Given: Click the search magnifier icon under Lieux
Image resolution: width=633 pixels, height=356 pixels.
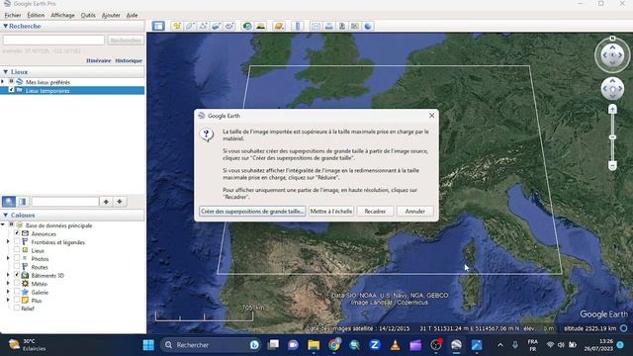Looking at the screenshot, I should coord(9,202).
